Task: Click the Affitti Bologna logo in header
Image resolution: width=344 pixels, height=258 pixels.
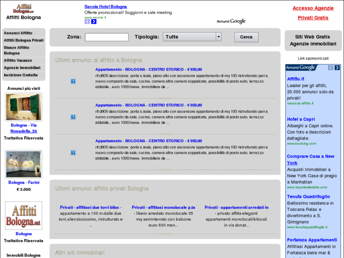Action: tap(23, 9)
